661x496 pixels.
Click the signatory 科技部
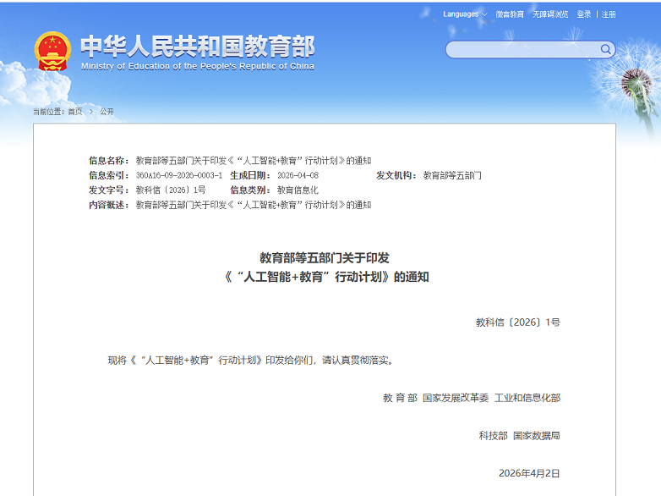tap(493, 436)
